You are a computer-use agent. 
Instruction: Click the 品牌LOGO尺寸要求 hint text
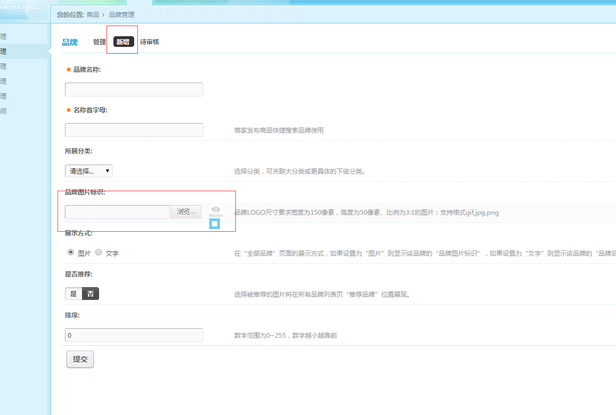(x=366, y=213)
